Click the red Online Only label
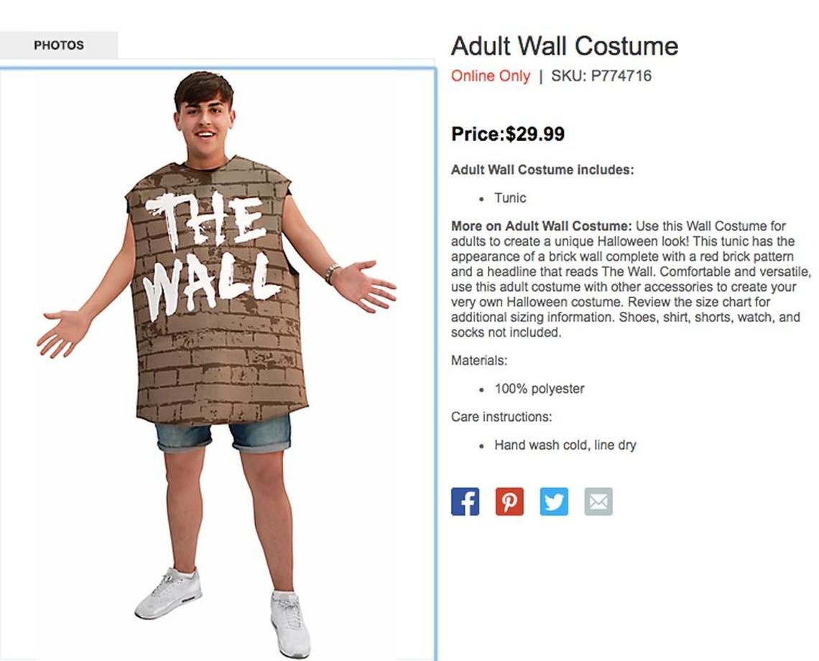This screenshot has height=661, width=819. tap(491, 75)
